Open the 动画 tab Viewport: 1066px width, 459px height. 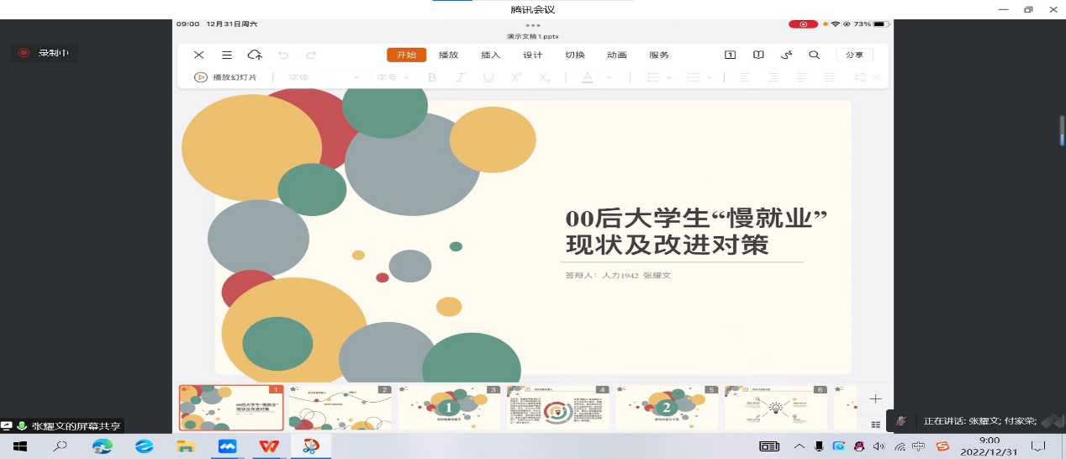click(617, 55)
